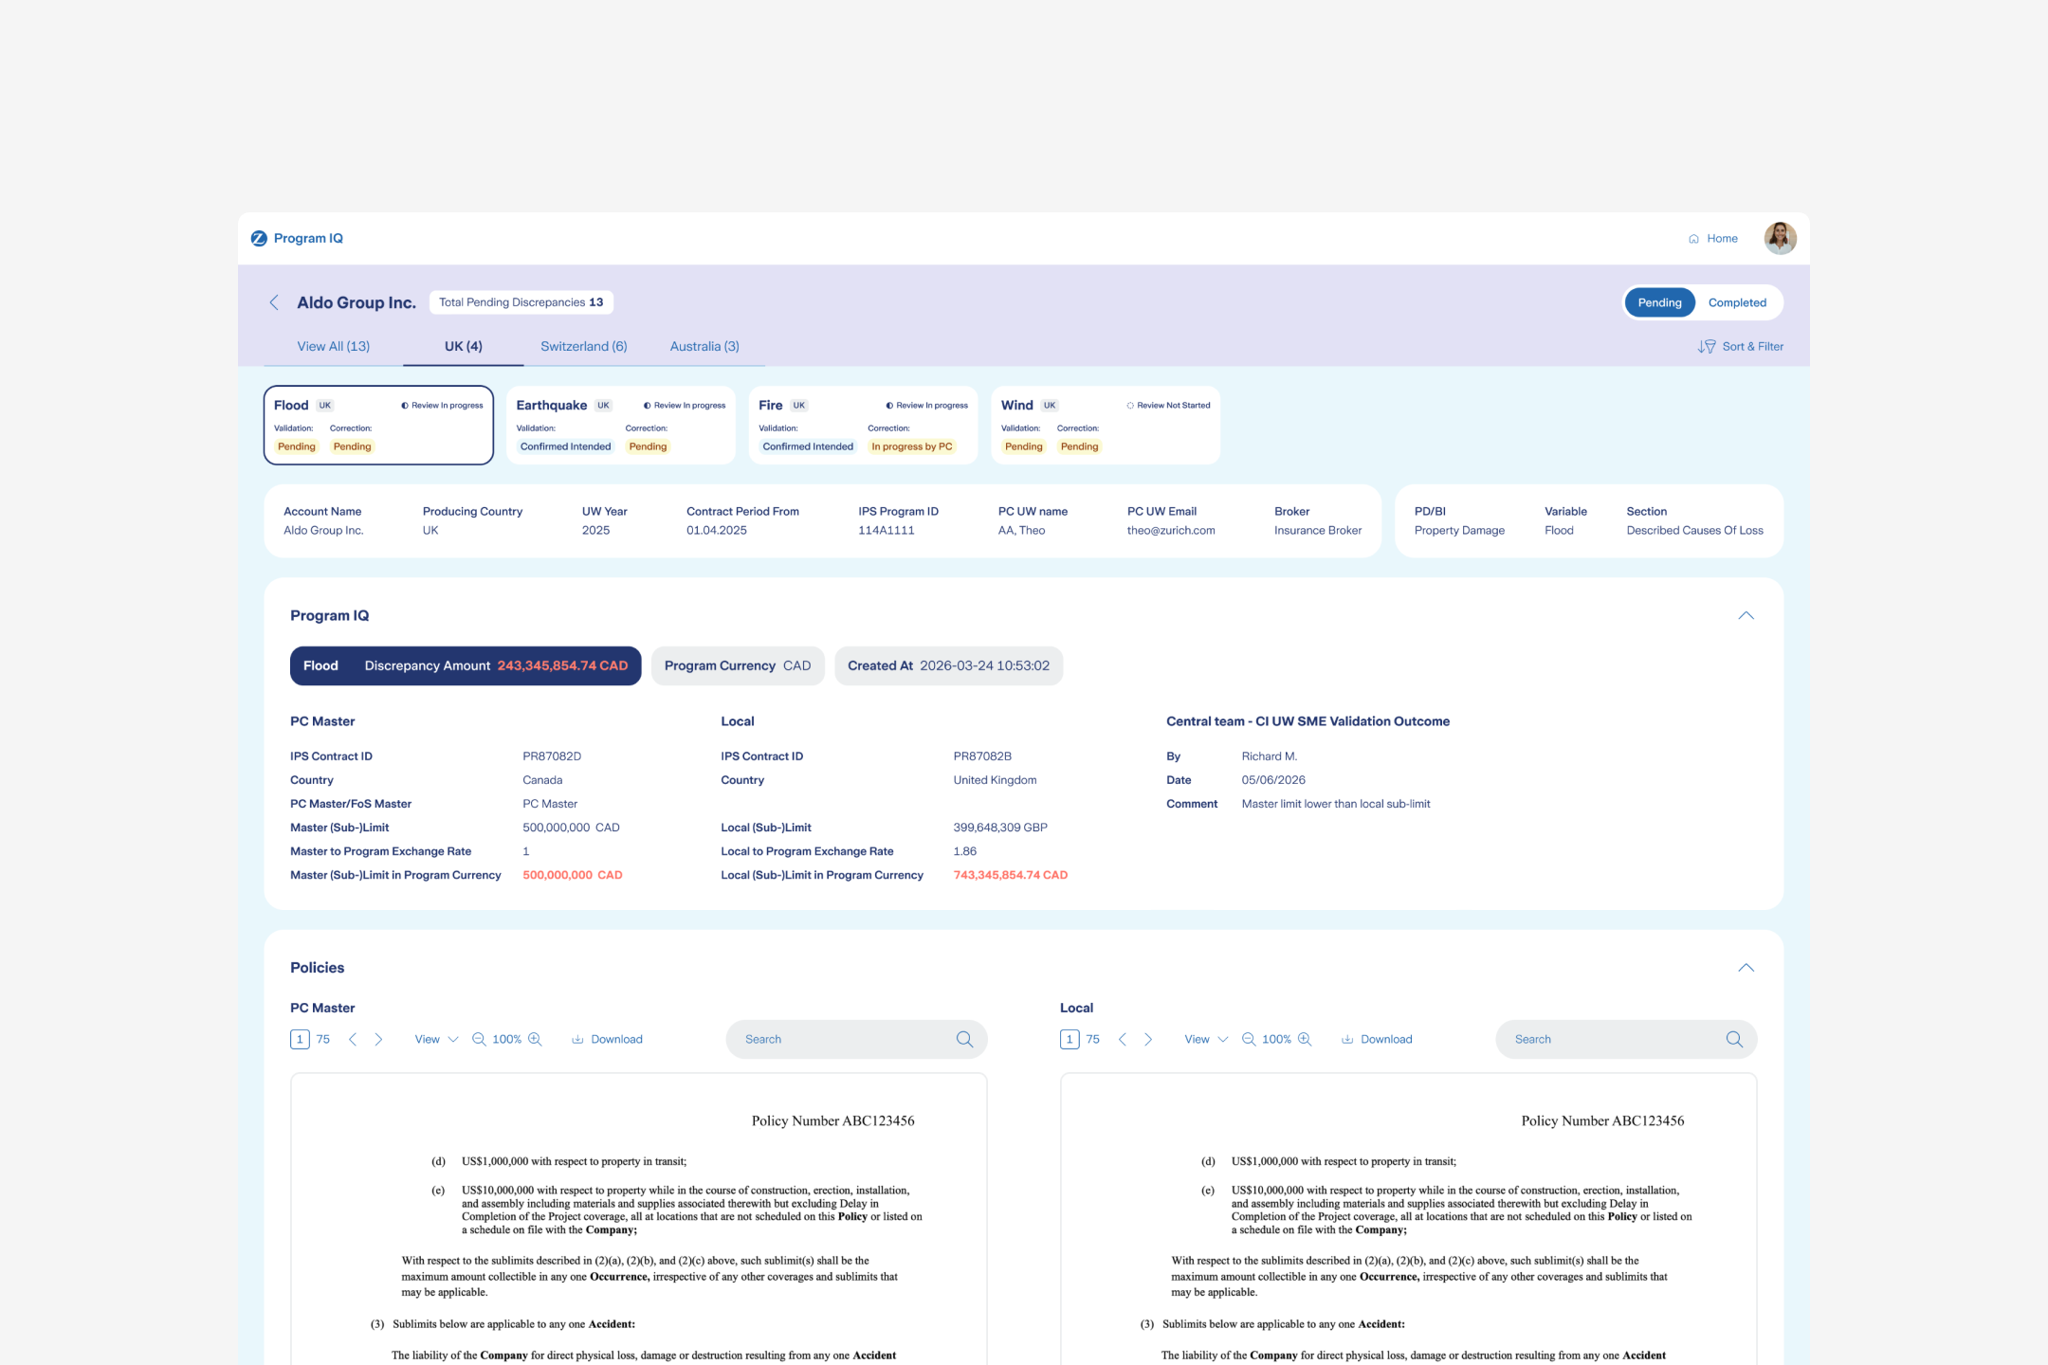2048x1365 pixels.
Task: Select the Fire discrepancy card
Action: tap(863, 425)
